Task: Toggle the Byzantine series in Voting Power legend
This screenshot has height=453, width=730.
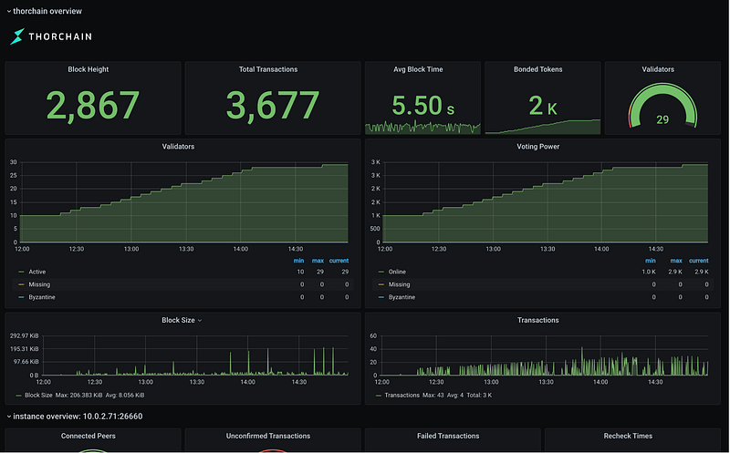Action: (x=401, y=297)
